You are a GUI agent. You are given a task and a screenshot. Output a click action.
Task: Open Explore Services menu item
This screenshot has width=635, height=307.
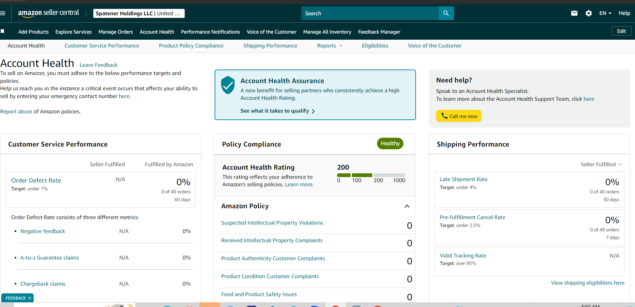[x=74, y=32]
